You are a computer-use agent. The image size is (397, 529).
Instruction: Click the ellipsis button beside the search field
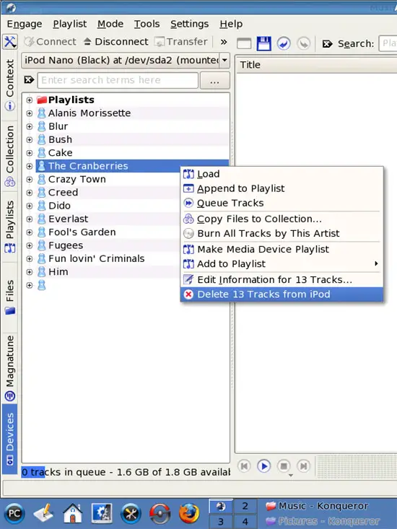tap(215, 80)
